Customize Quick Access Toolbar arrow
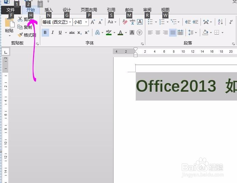This screenshot has height=183, width=237. [x=48, y=1]
